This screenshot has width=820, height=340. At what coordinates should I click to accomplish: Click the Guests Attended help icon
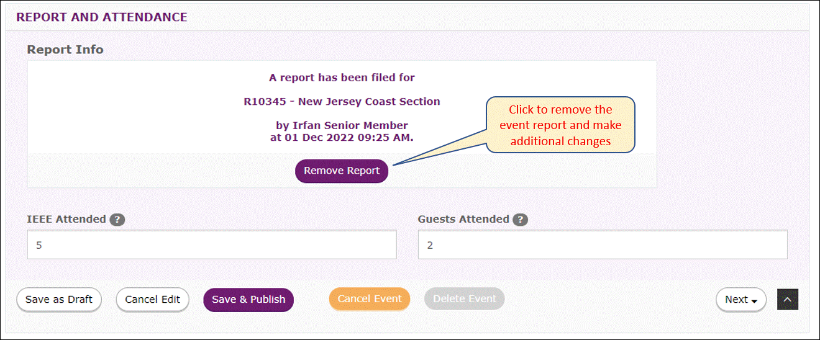(521, 219)
